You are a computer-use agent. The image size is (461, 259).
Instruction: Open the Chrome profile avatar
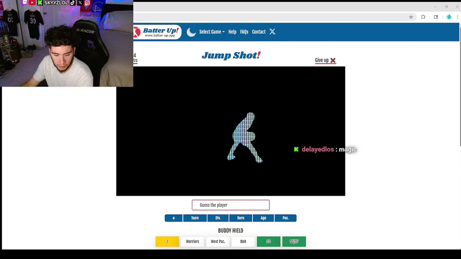coord(449,17)
